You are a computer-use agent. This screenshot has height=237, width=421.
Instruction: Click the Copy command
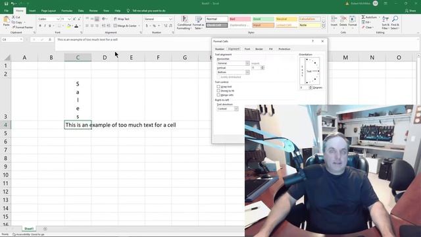click(x=17, y=22)
